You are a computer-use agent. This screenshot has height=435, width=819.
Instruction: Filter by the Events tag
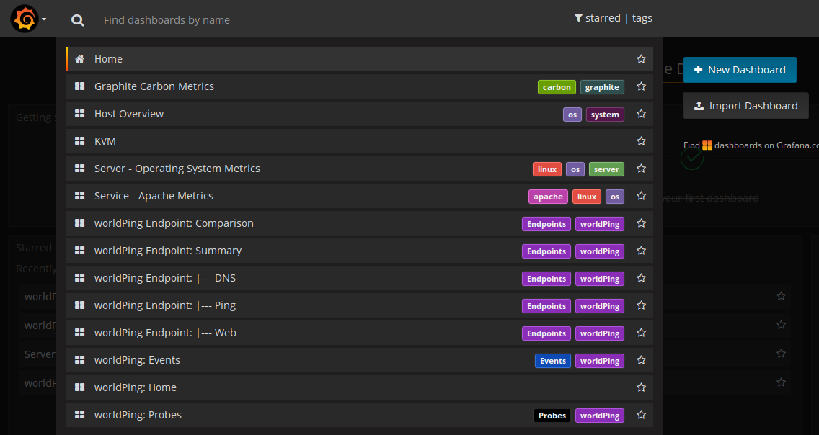[x=553, y=361]
